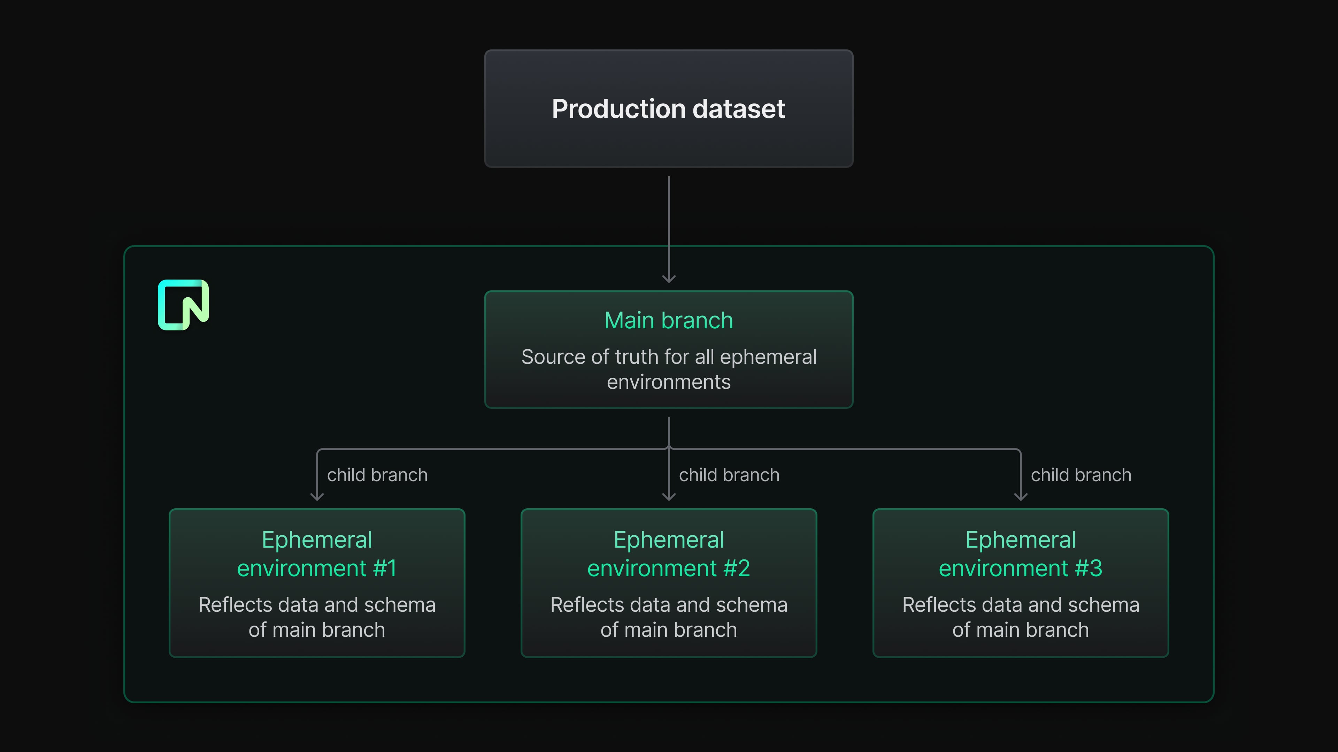The width and height of the screenshot is (1338, 752).
Task: Click the Neon logo icon
Action: tap(183, 305)
